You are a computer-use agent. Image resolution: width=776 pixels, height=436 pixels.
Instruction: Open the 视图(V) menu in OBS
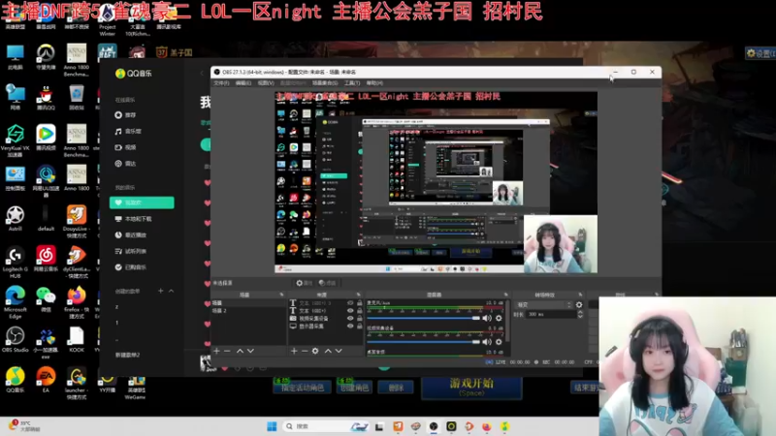(x=266, y=83)
